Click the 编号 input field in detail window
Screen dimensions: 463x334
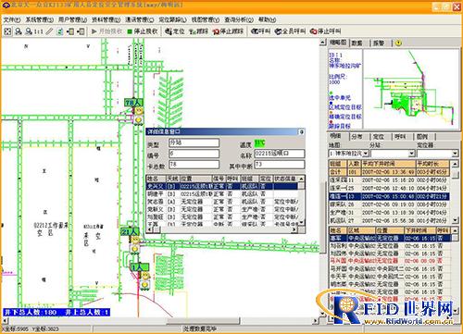(x=194, y=154)
